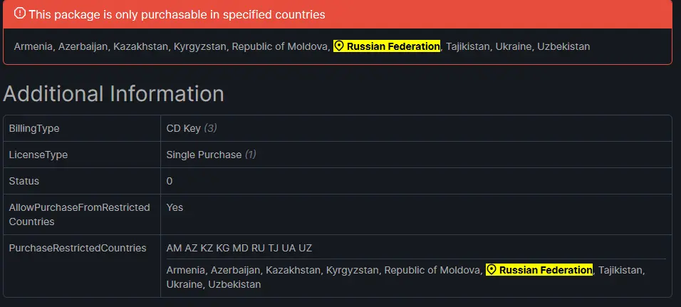Click the red banner purchasable countries message

coord(177,14)
